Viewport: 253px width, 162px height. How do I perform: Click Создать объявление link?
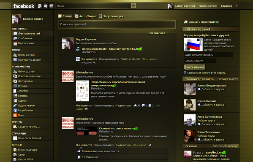coord(225,146)
